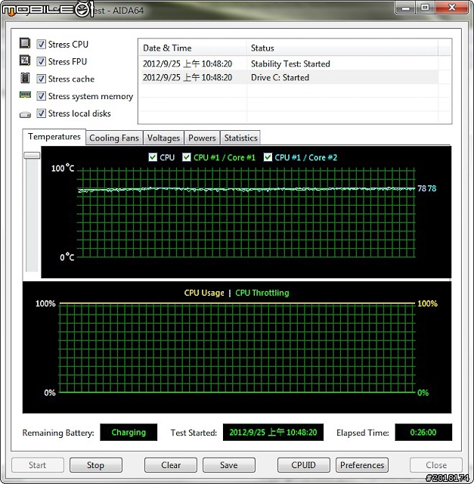Click the temperature graph vertical slider handle
The height and width of the screenshot is (484, 474).
(32, 155)
